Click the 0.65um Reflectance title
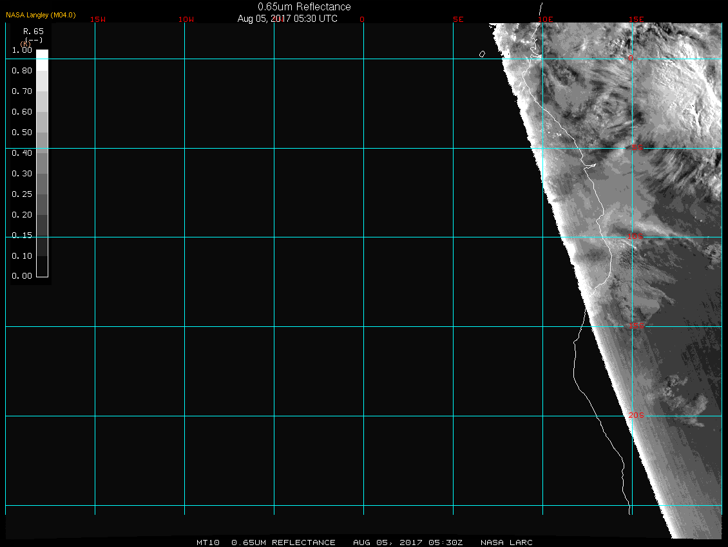This screenshot has height=547, width=728. coord(304,7)
